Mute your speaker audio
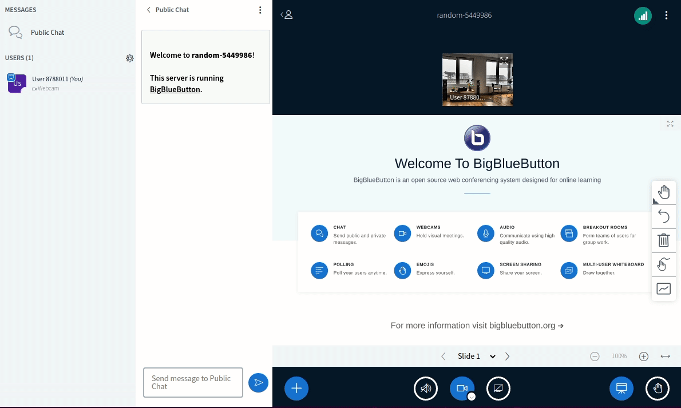Viewport: 681px width, 408px height. click(426, 388)
